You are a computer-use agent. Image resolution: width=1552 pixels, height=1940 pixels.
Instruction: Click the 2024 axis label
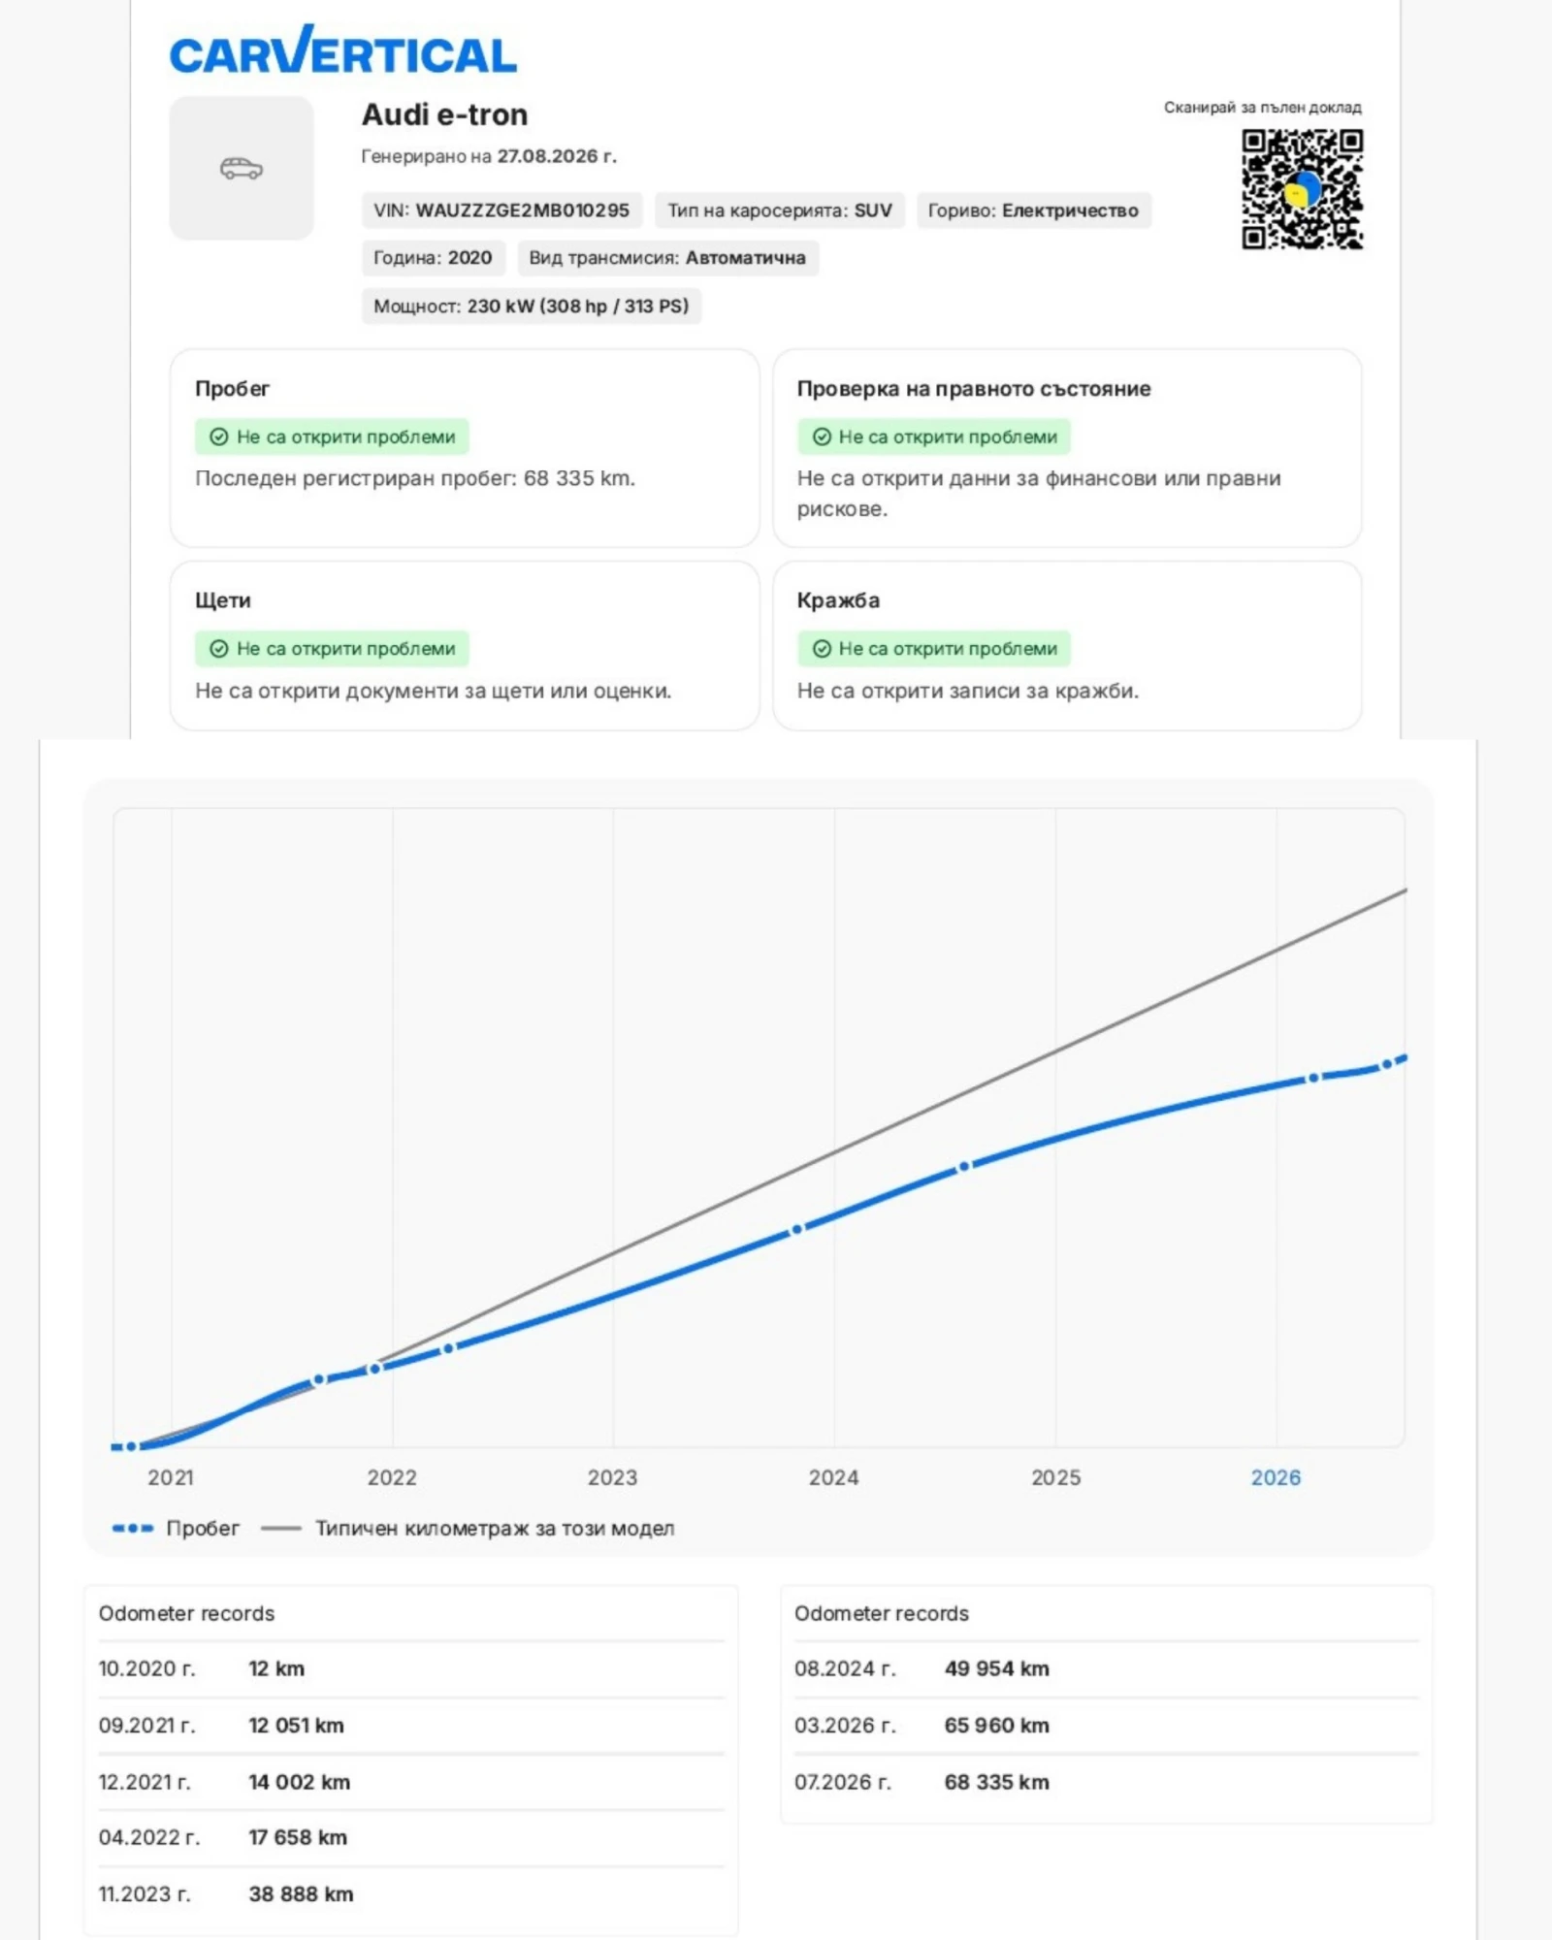[x=834, y=1477]
